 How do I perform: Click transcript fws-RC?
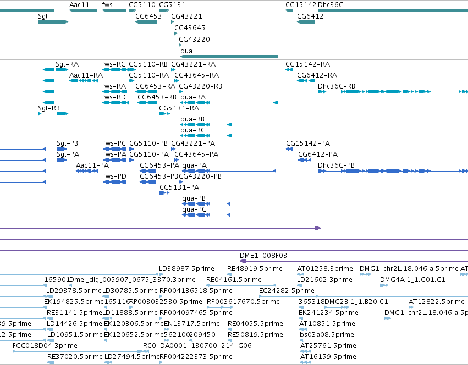click(115, 70)
